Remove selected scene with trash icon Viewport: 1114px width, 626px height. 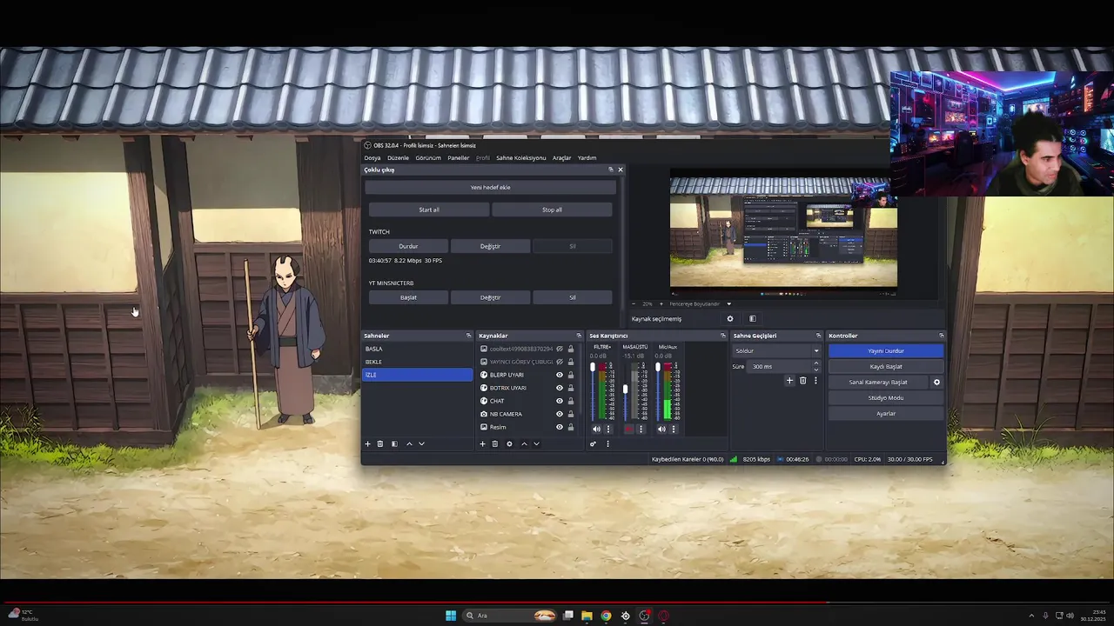coord(380,444)
